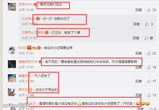Click thumbs-up on 坏人变老了 comment
This screenshot has height=110, width=159.
[x=149, y=81]
